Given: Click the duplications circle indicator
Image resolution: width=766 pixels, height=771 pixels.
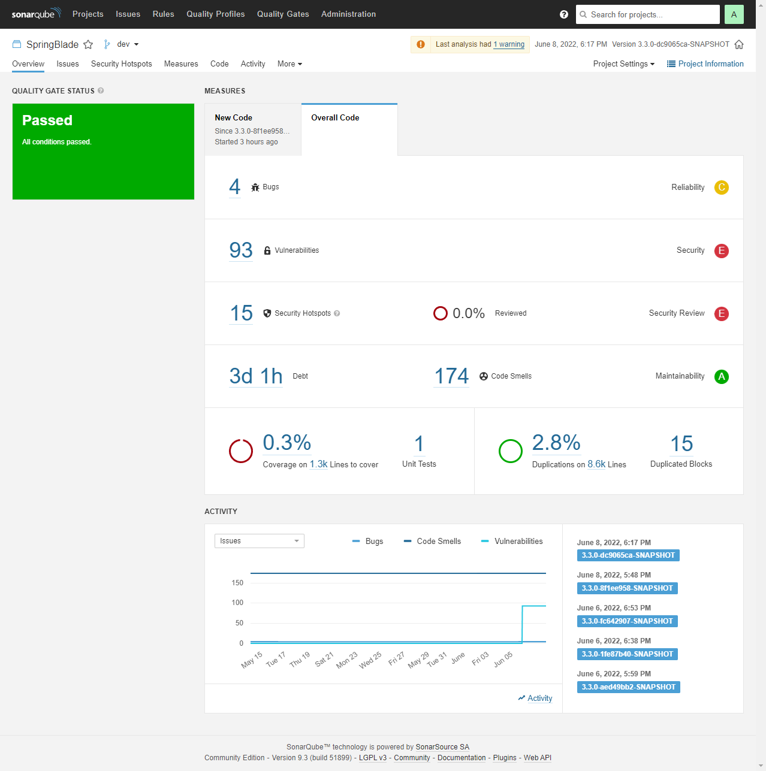Looking at the screenshot, I should click(511, 451).
